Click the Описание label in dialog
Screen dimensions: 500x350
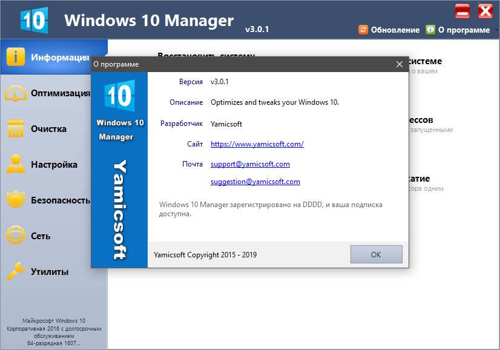point(186,102)
